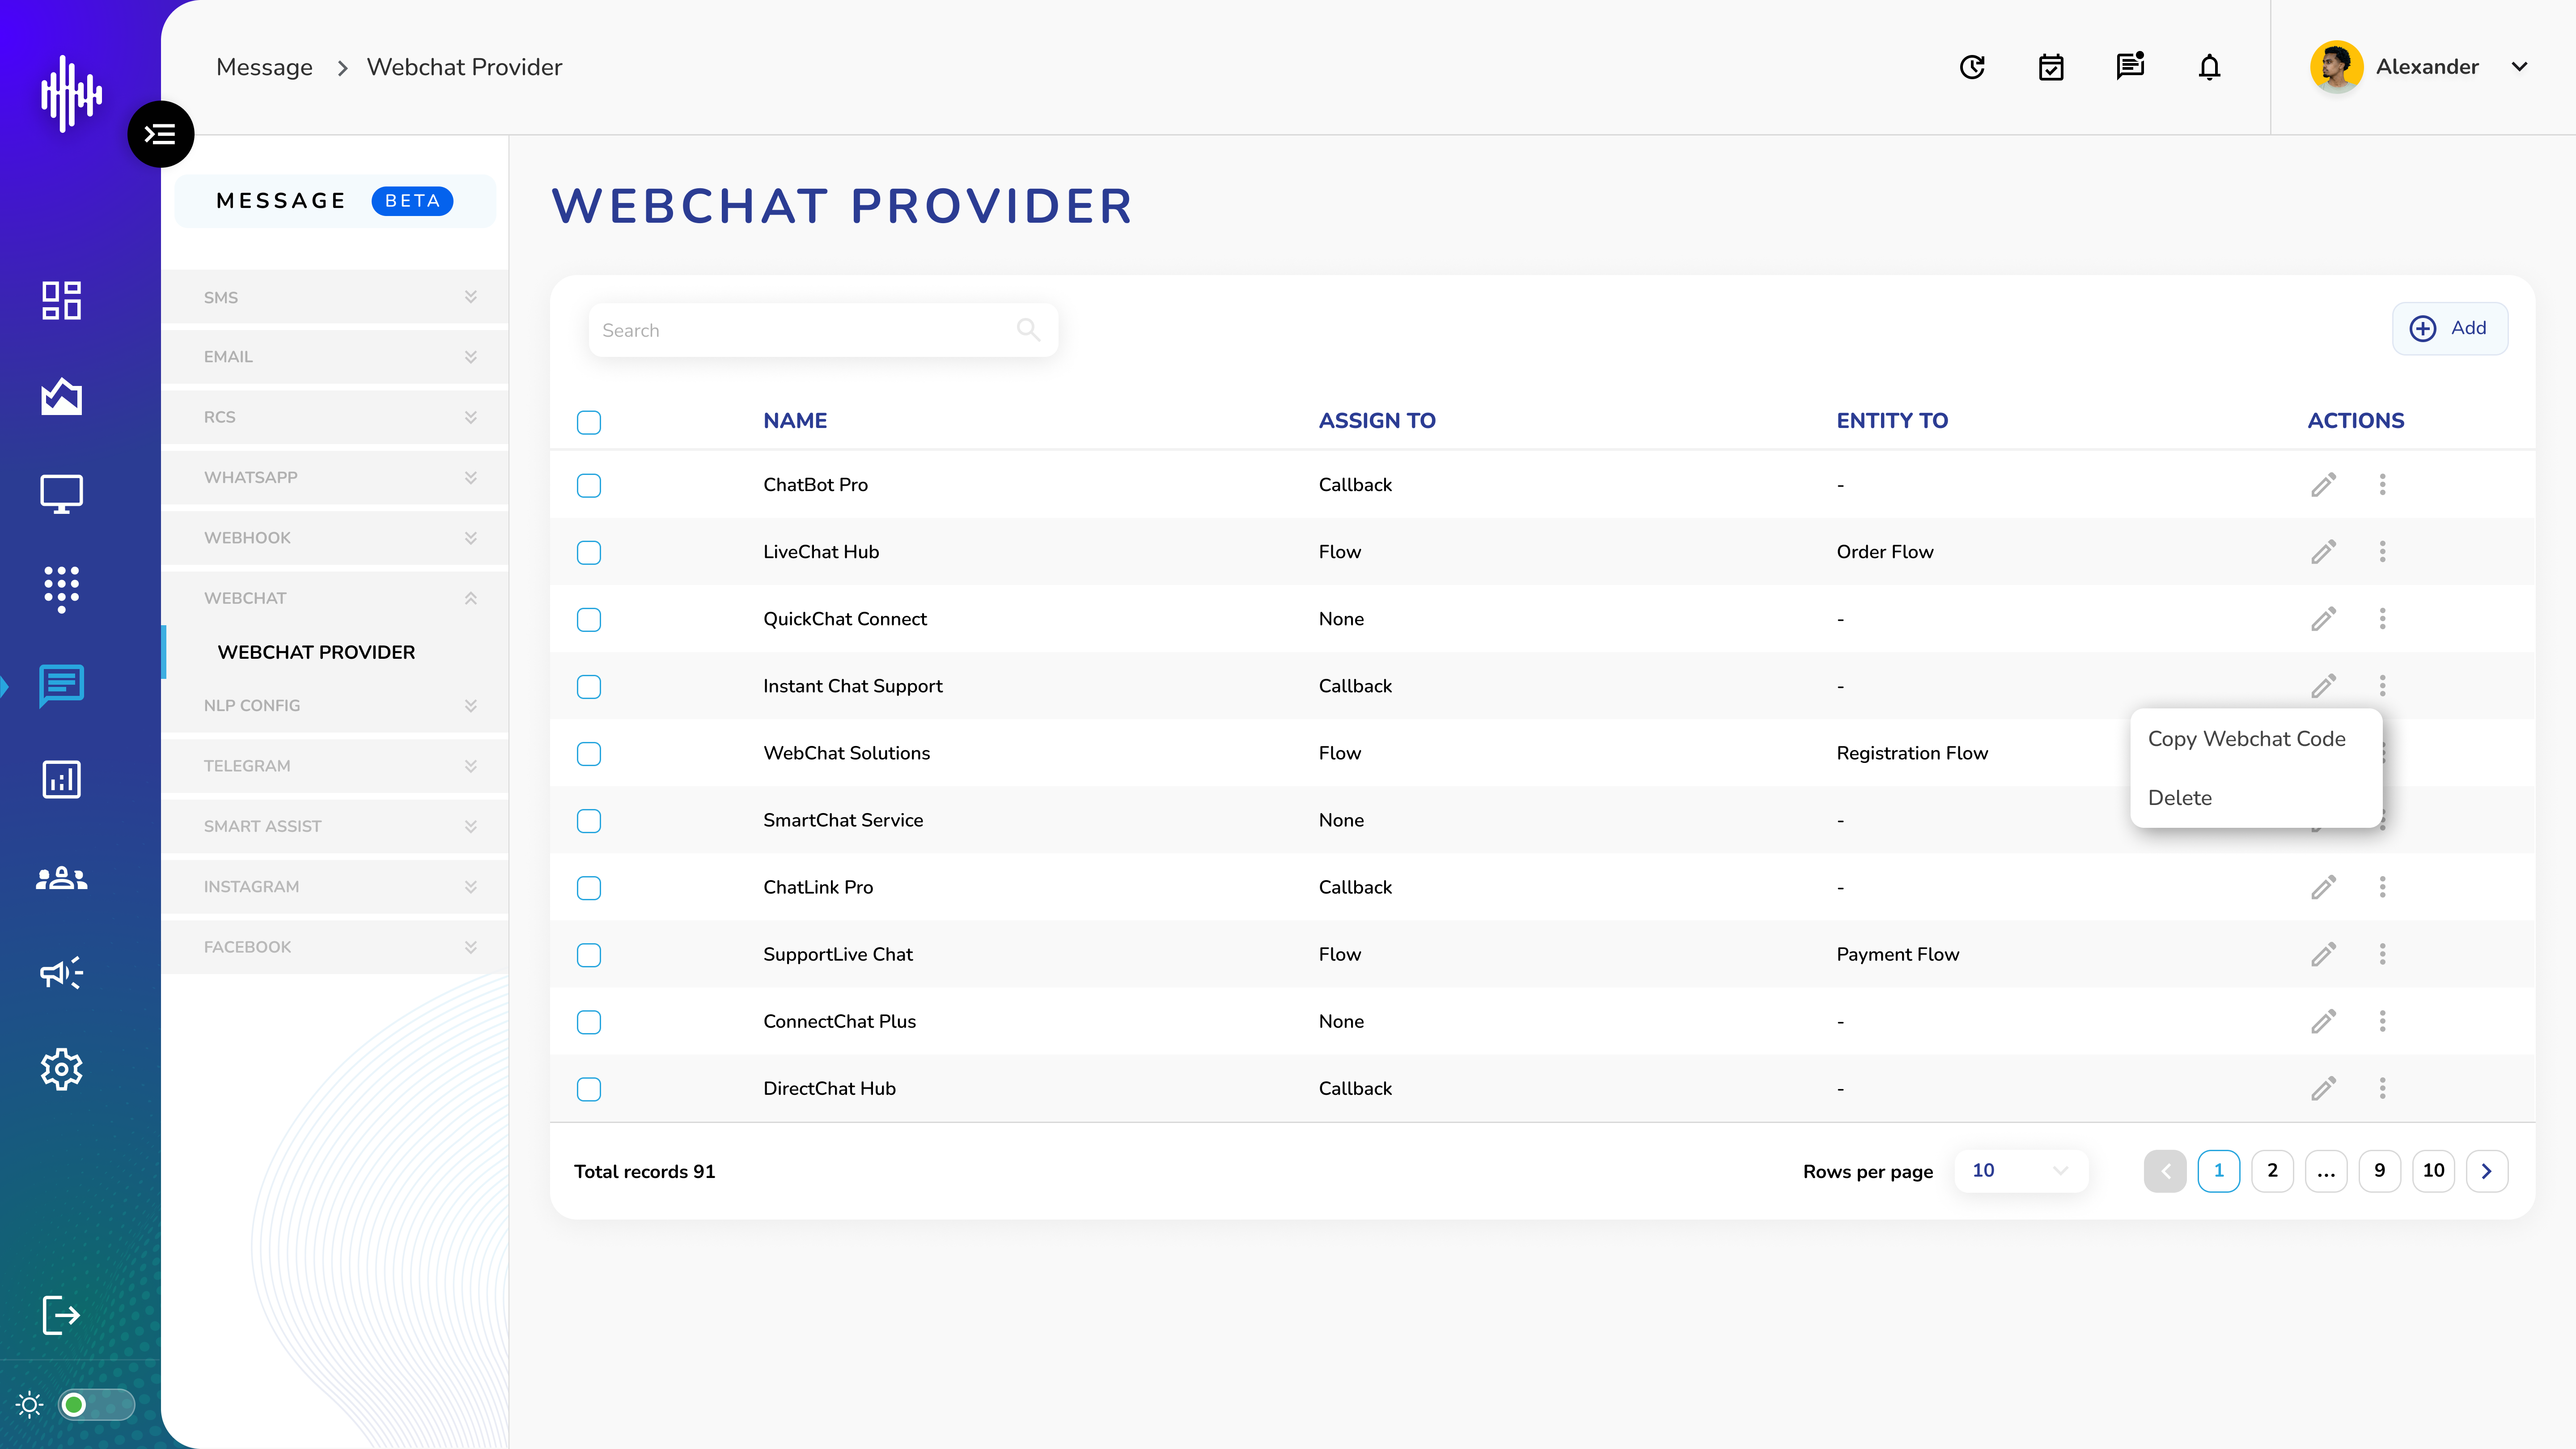Expand the INSTAGRAM menu item
The height and width of the screenshot is (1449, 2576).
pyautogui.click(x=335, y=887)
